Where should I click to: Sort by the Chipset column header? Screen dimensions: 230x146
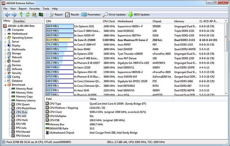(x=162, y=21)
